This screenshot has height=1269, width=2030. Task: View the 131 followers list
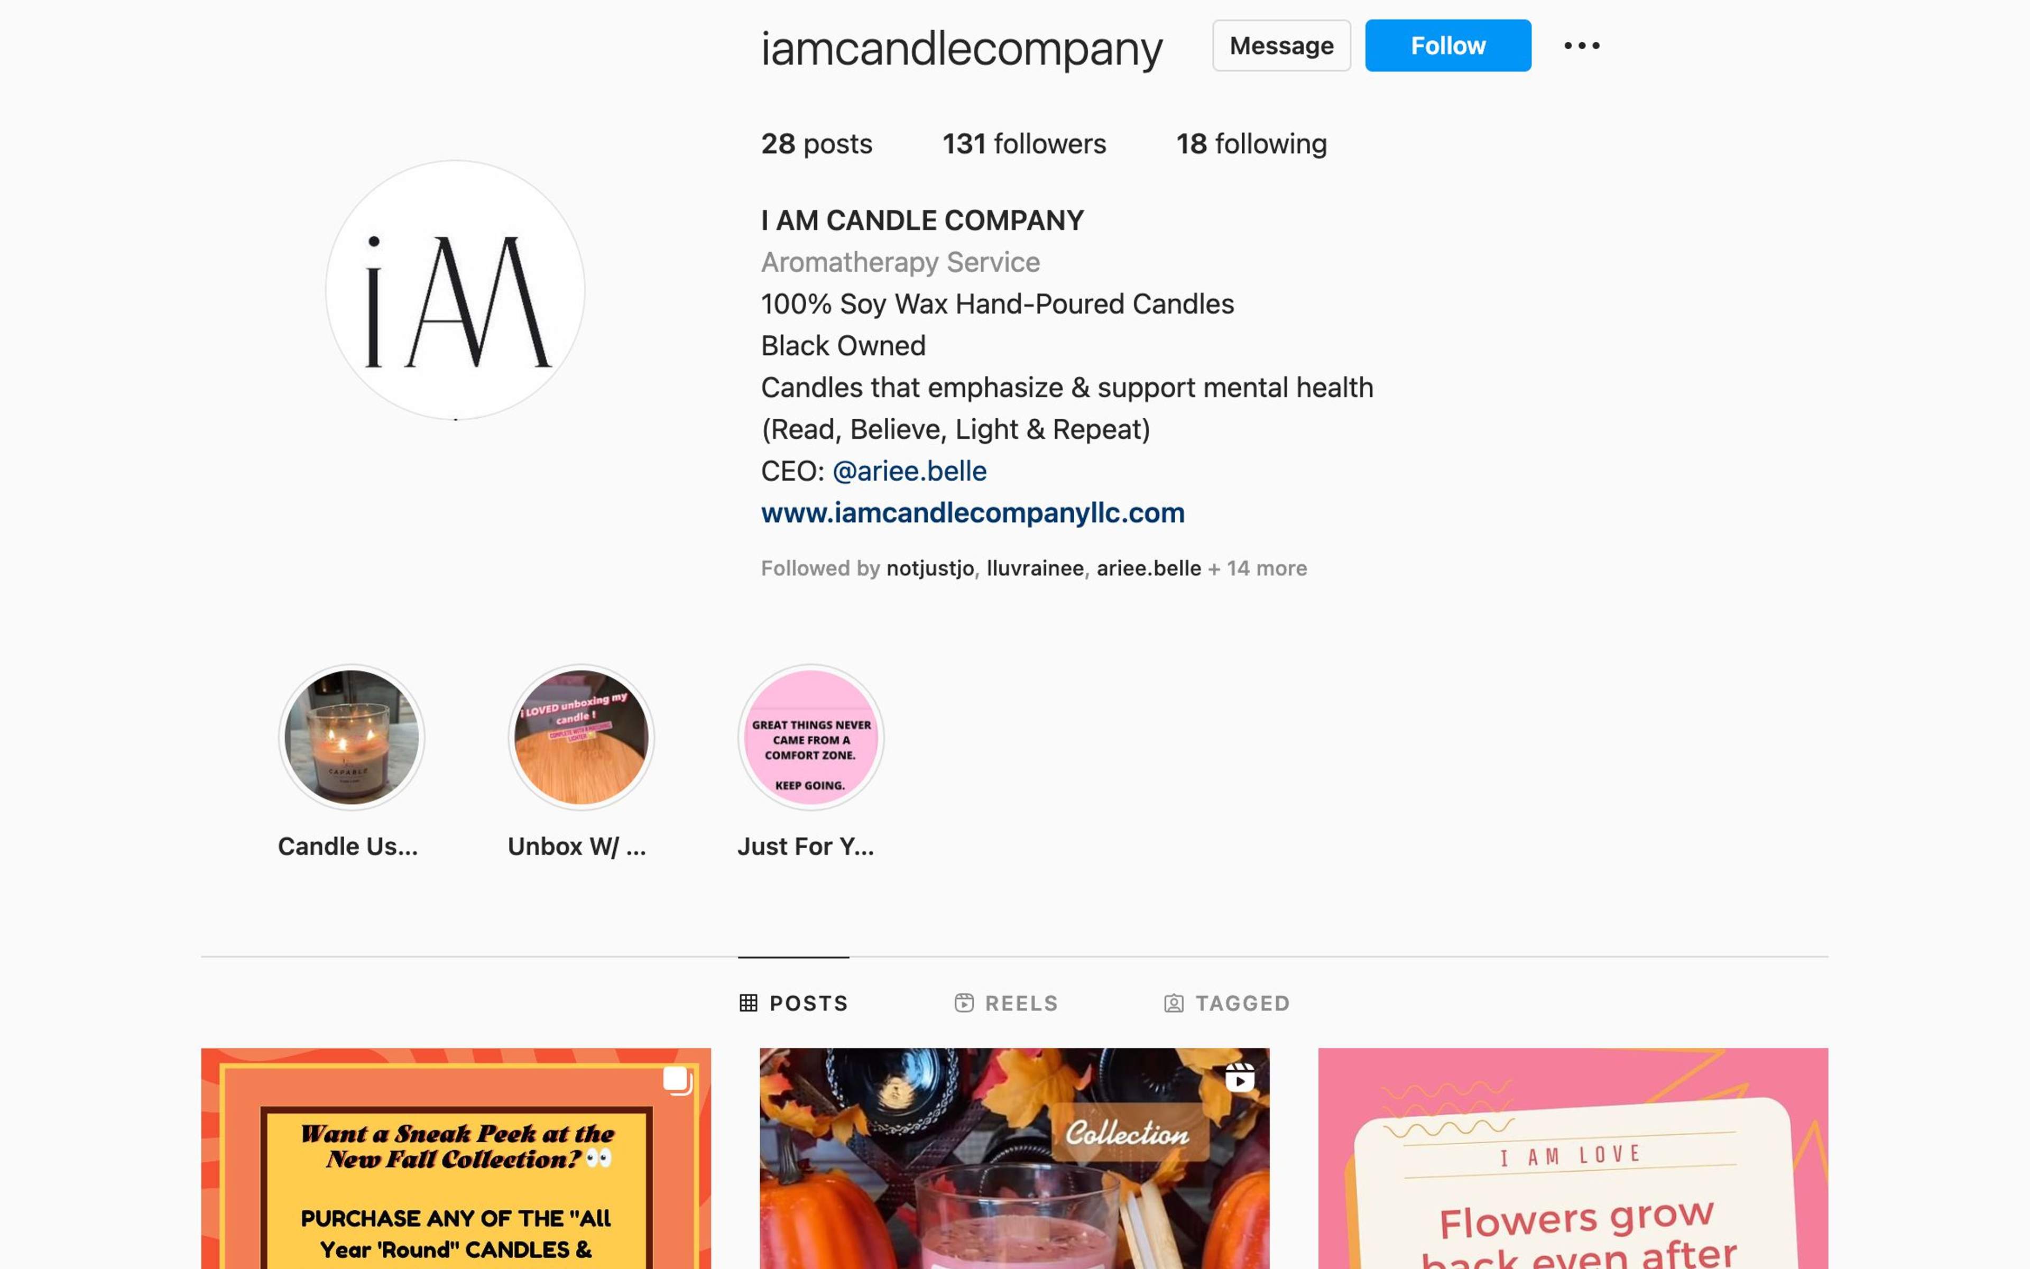click(x=1024, y=143)
